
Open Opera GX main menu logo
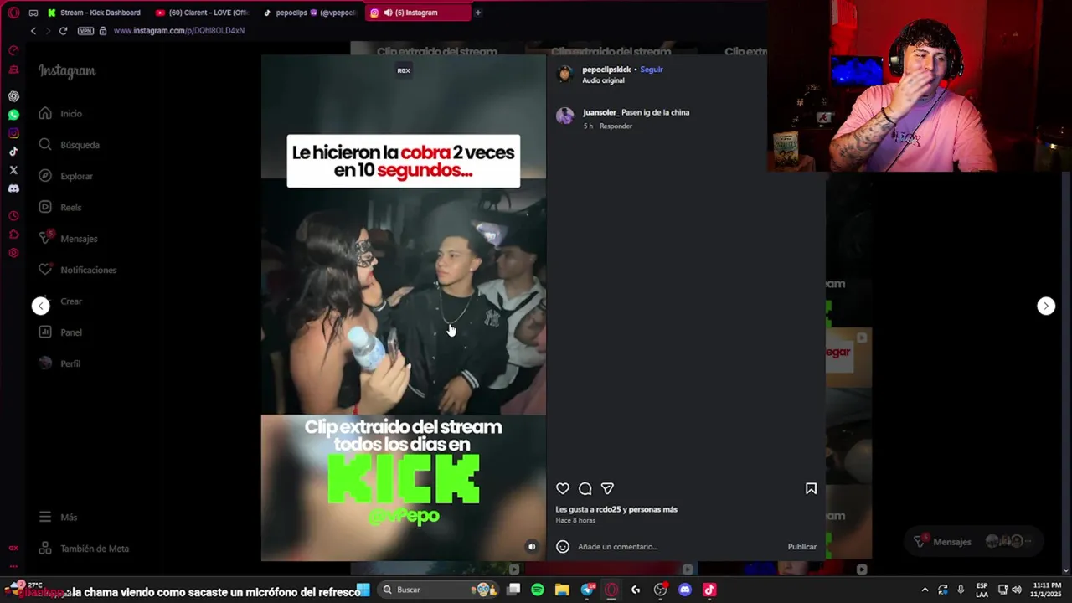pyautogui.click(x=13, y=13)
